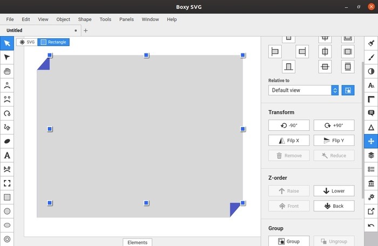This screenshot has width=378, height=246.
Task: Open the Tools menu
Action: [105, 19]
